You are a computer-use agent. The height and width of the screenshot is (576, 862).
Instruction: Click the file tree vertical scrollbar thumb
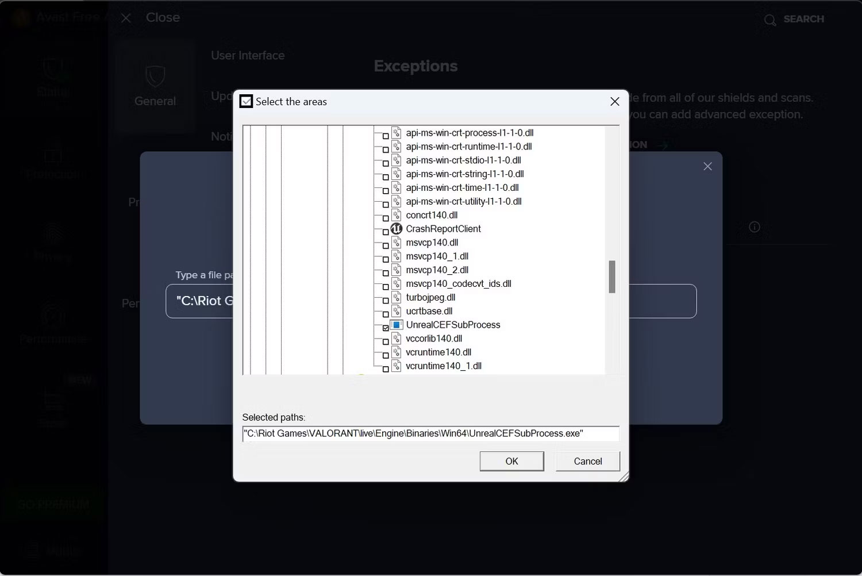point(612,277)
